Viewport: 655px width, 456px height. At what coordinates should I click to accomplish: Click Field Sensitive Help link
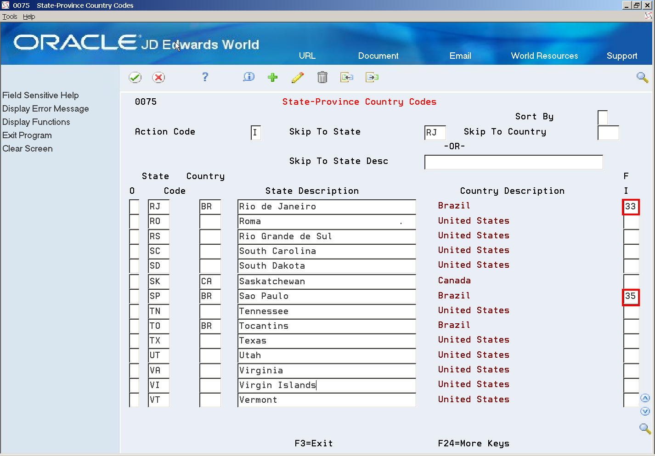click(x=40, y=95)
